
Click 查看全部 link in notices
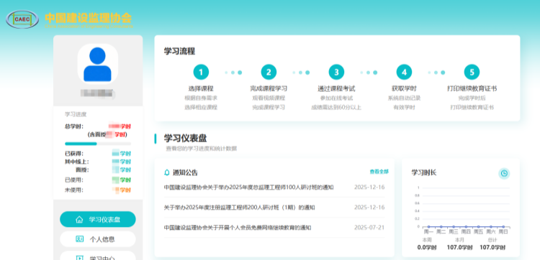pyautogui.click(x=379, y=172)
